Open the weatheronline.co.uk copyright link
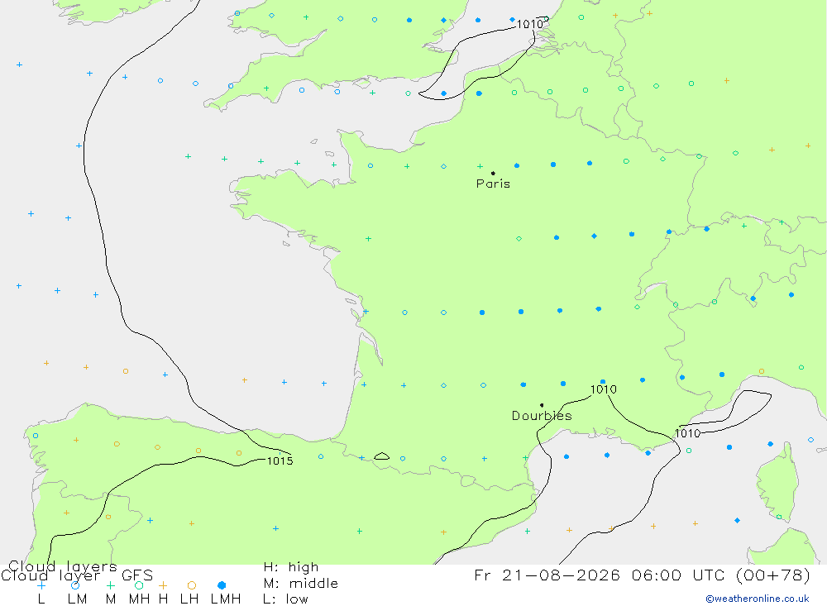Screen dimensions: 827x606 point(758,599)
